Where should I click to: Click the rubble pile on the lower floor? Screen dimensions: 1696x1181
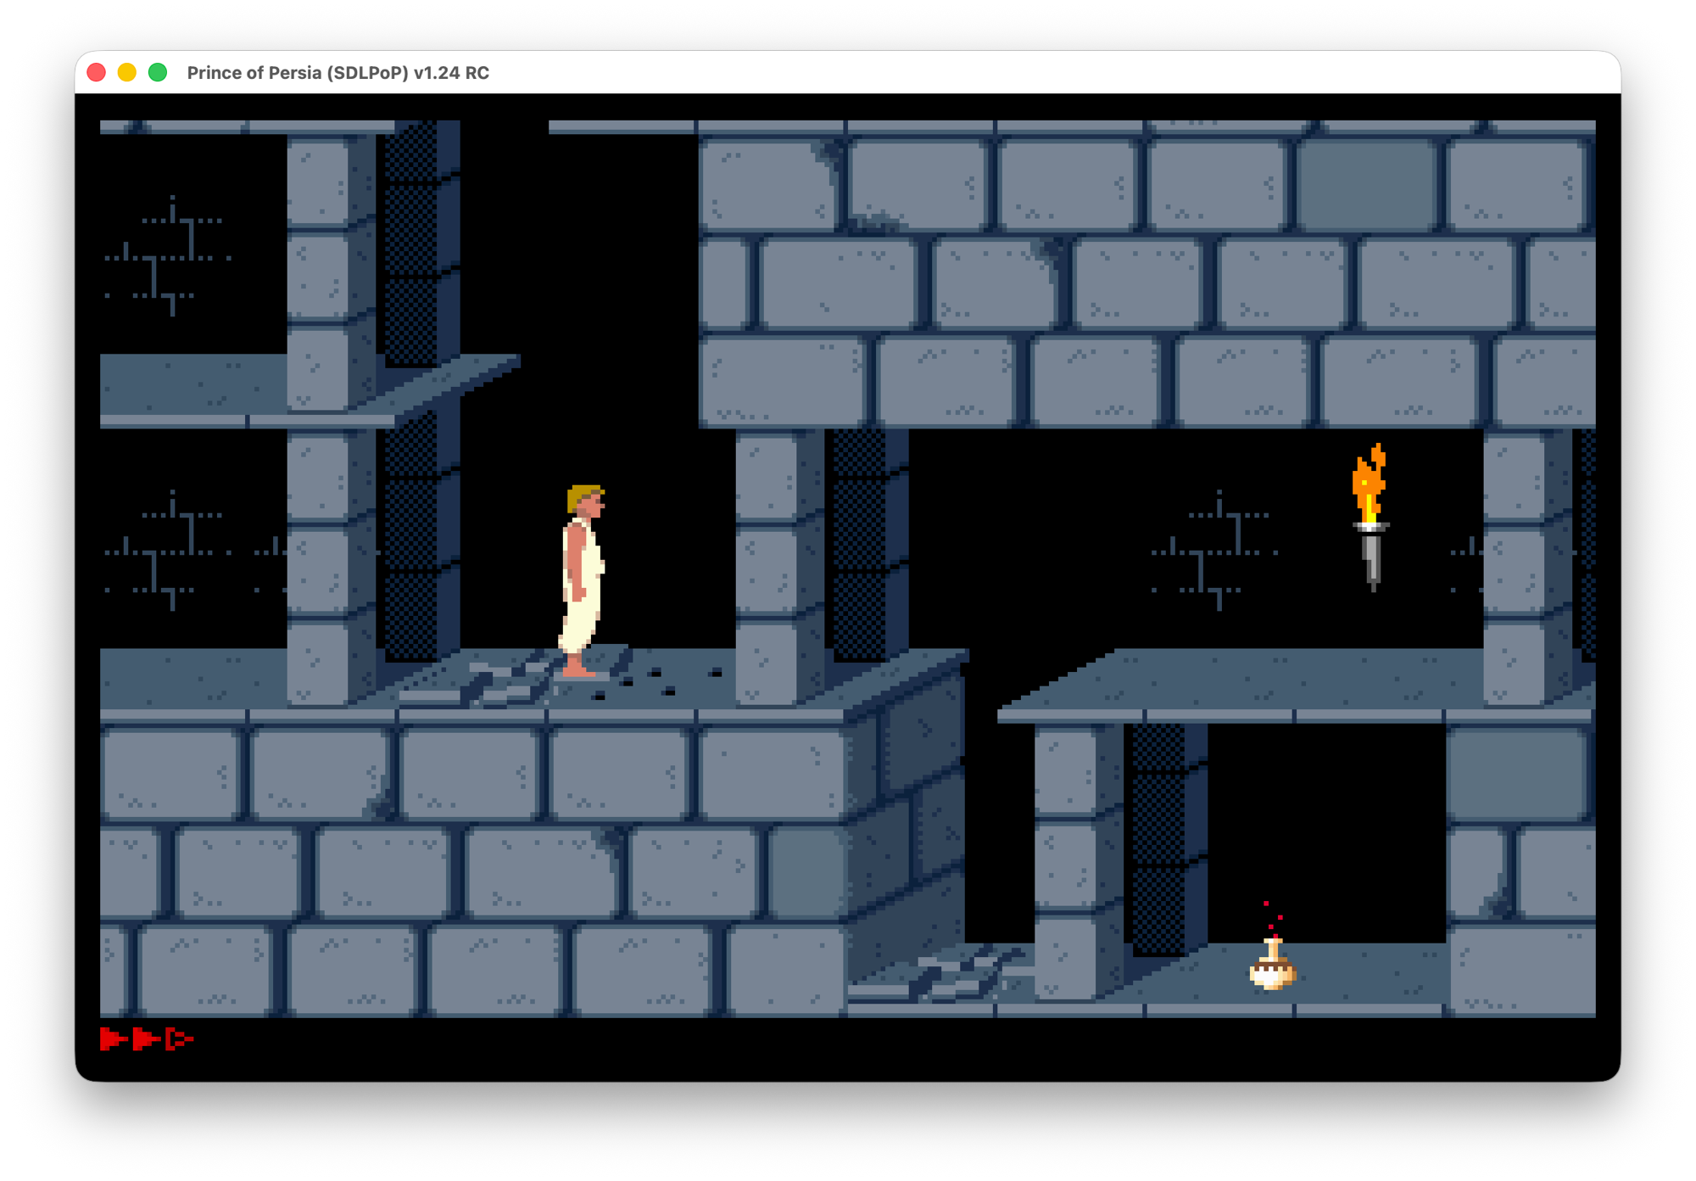(x=940, y=975)
